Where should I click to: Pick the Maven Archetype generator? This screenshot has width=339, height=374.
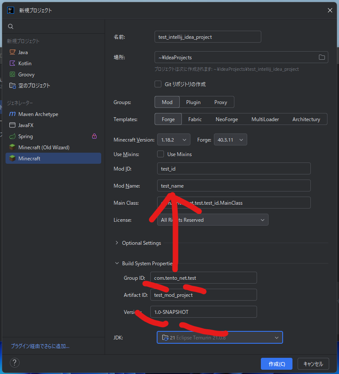click(38, 114)
